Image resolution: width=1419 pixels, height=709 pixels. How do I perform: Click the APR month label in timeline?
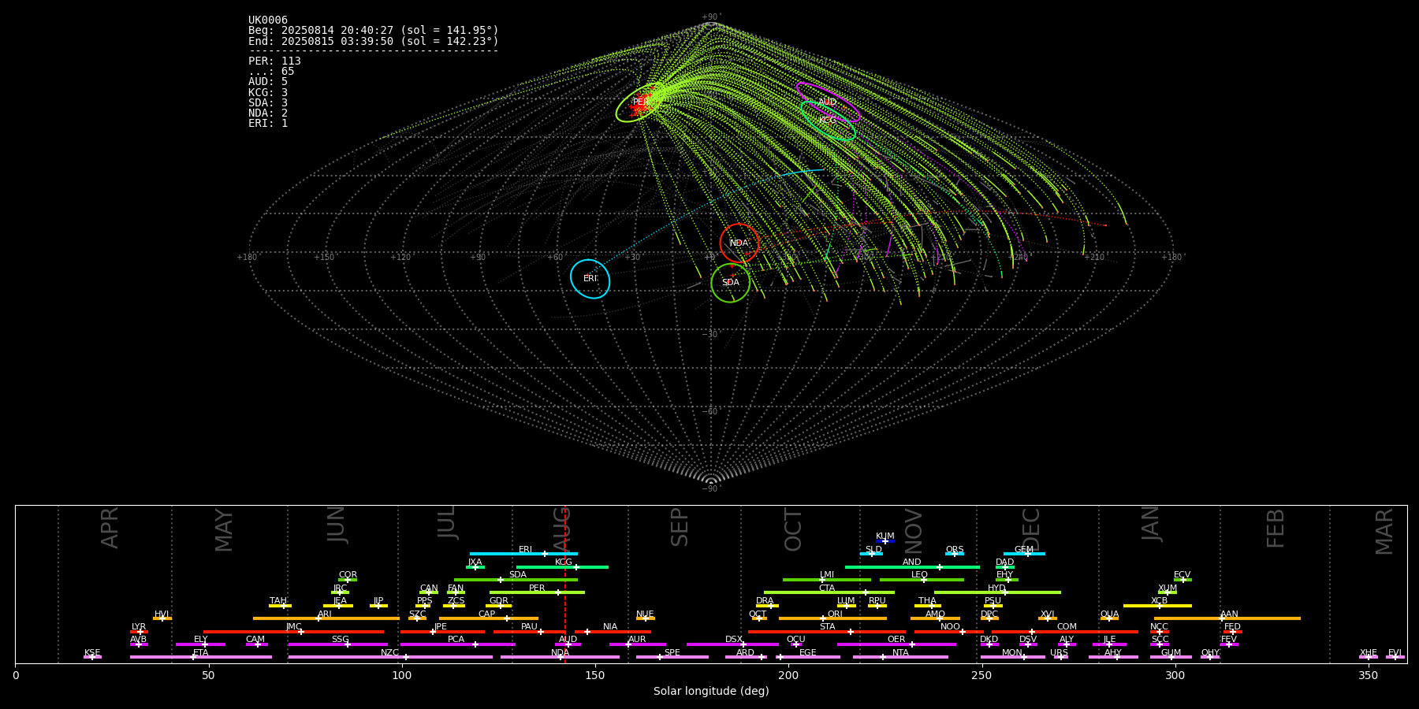110,528
